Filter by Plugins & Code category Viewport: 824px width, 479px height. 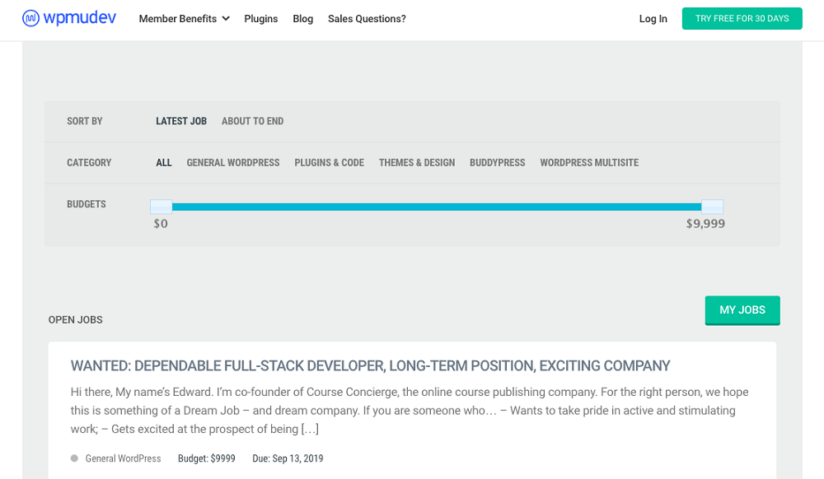click(329, 163)
